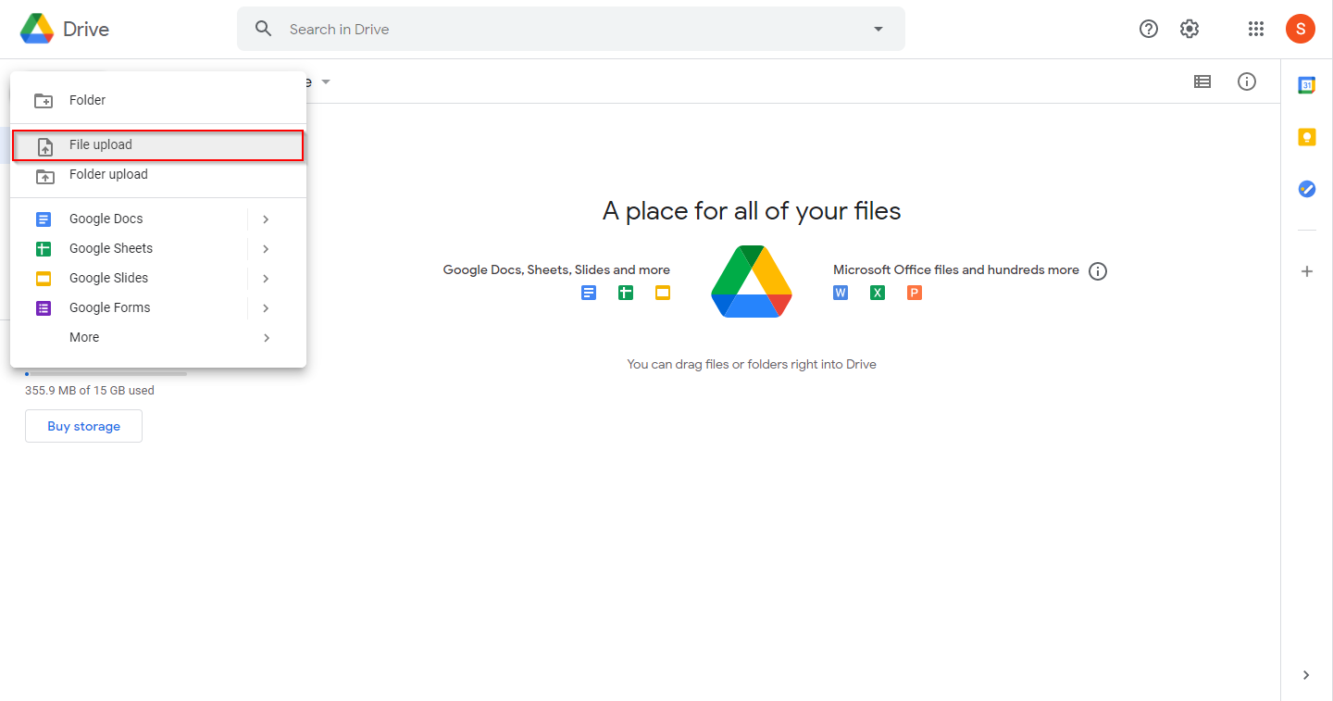Click the large Drive logo in center
1333x701 pixels.
pyautogui.click(x=752, y=282)
